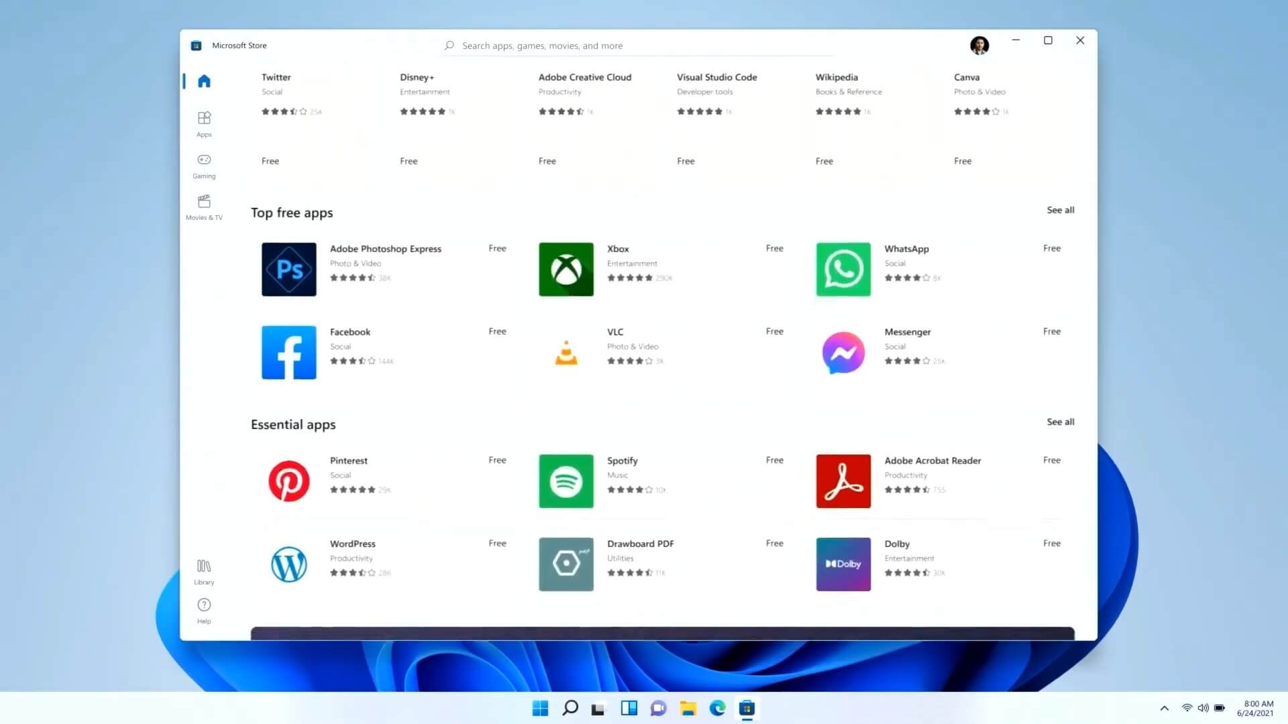This screenshot has width=1288, height=724.
Task: Open Microsoft Edge from the taskbar
Action: (718, 709)
